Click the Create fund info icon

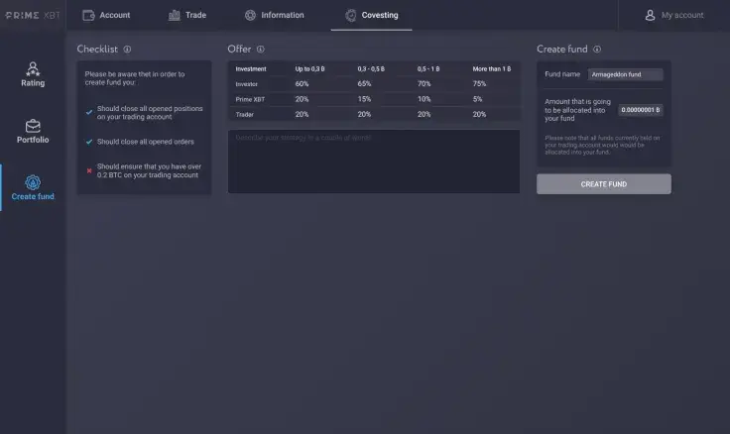tap(597, 49)
